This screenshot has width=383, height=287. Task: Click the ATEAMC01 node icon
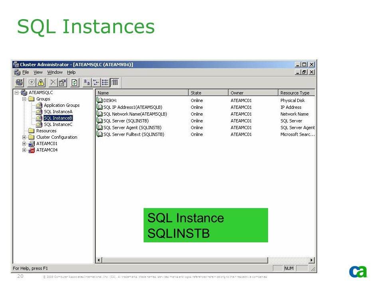pos(32,143)
